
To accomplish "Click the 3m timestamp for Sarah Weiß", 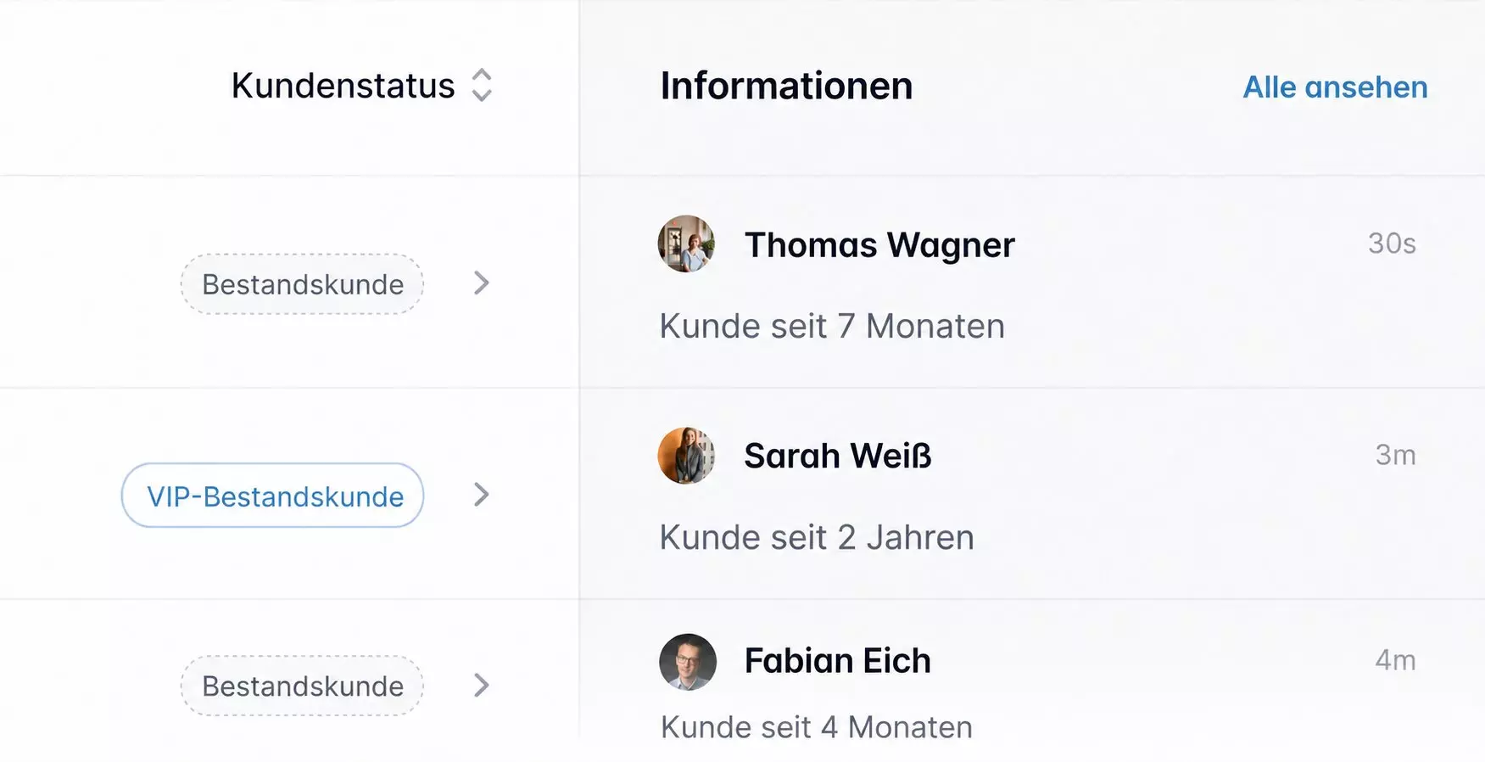I will tap(1396, 455).
